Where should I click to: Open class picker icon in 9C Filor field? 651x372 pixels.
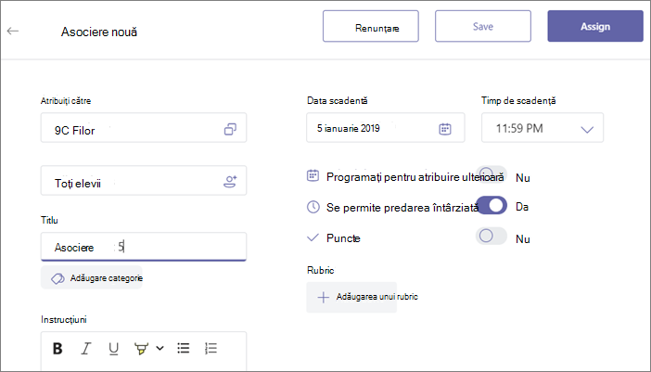[230, 129]
